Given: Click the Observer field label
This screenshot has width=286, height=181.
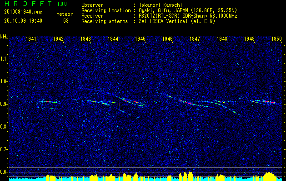Looking at the screenshot, I should (92, 5).
